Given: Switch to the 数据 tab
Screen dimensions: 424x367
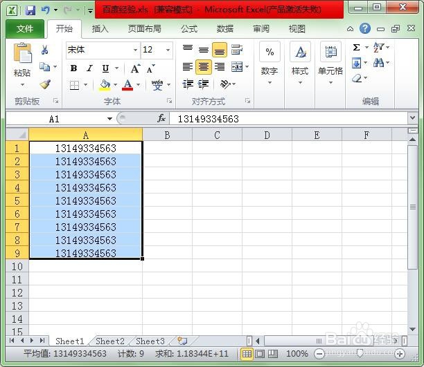Looking at the screenshot, I should pyautogui.click(x=225, y=28).
